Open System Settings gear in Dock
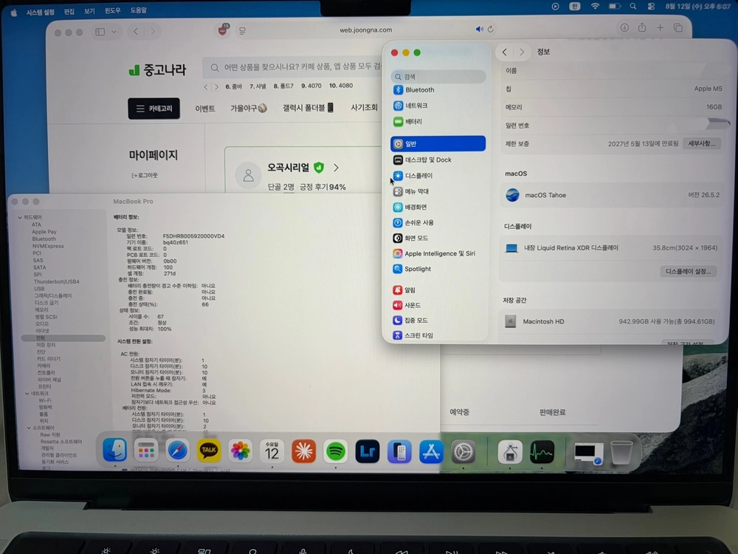The width and height of the screenshot is (738, 554). coord(463,452)
